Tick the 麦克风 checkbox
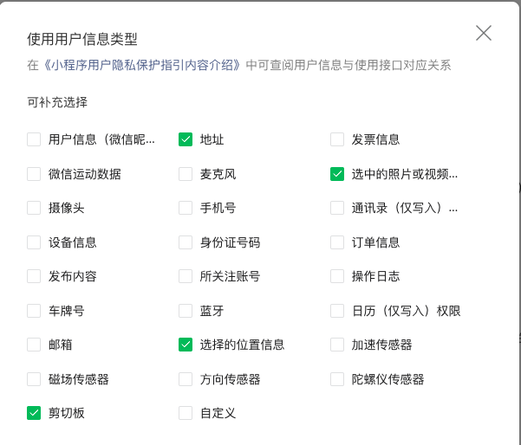The width and height of the screenshot is (521, 445). tap(186, 174)
